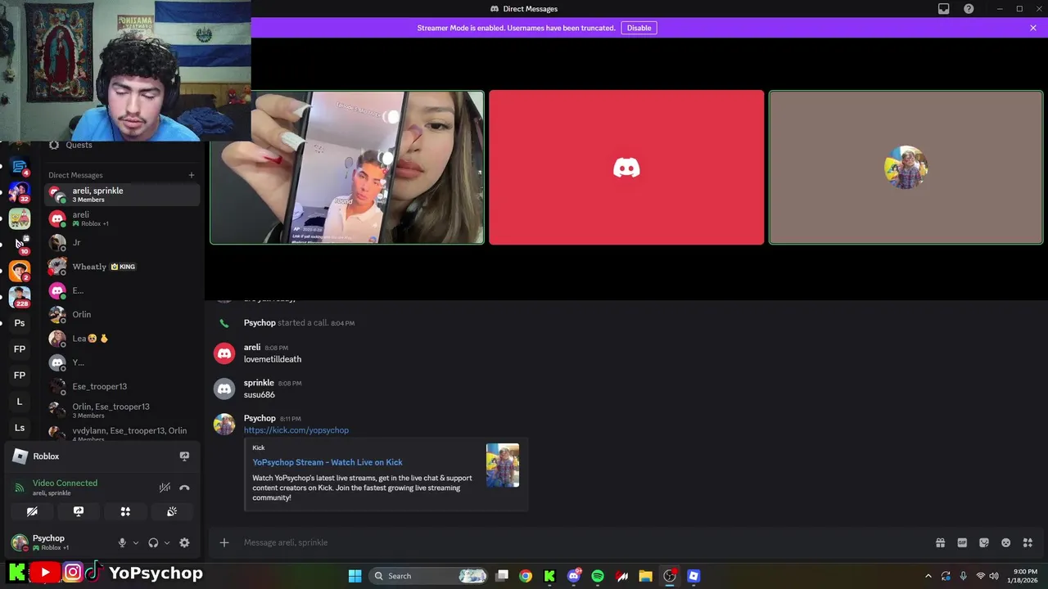The width and height of the screenshot is (1048, 589).
Task: Open the Ls server
Action: point(20,428)
